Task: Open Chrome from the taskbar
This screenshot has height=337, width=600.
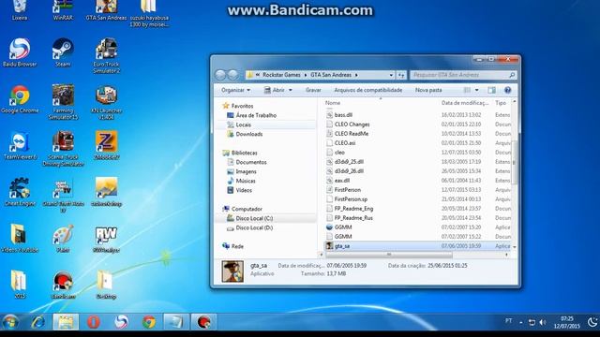Action: tap(149, 322)
